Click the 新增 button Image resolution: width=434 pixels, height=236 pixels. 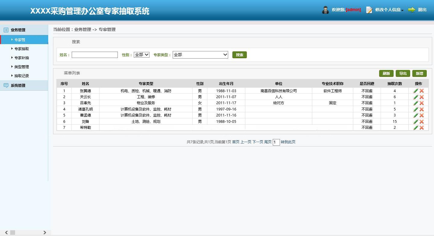pyautogui.click(x=420, y=74)
